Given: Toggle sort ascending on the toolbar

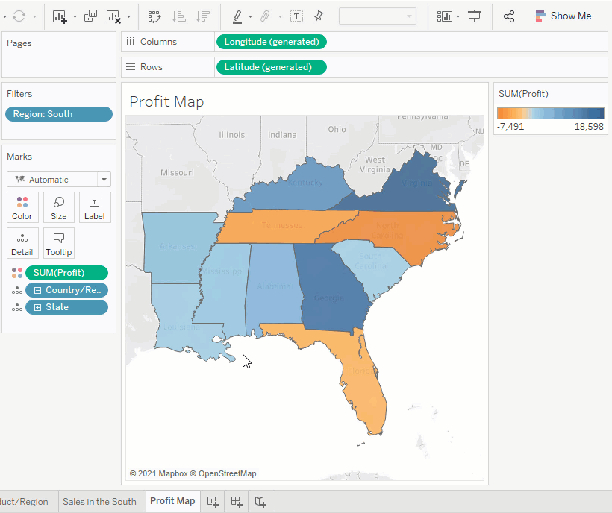Looking at the screenshot, I should [178, 16].
